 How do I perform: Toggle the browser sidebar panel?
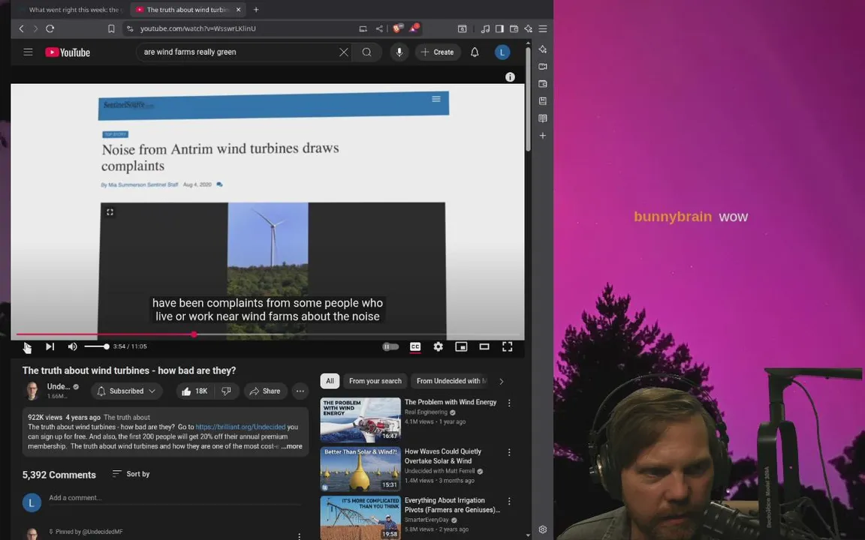click(x=499, y=28)
